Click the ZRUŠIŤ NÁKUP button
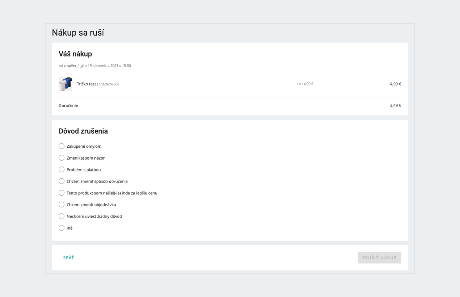 pyautogui.click(x=379, y=258)
